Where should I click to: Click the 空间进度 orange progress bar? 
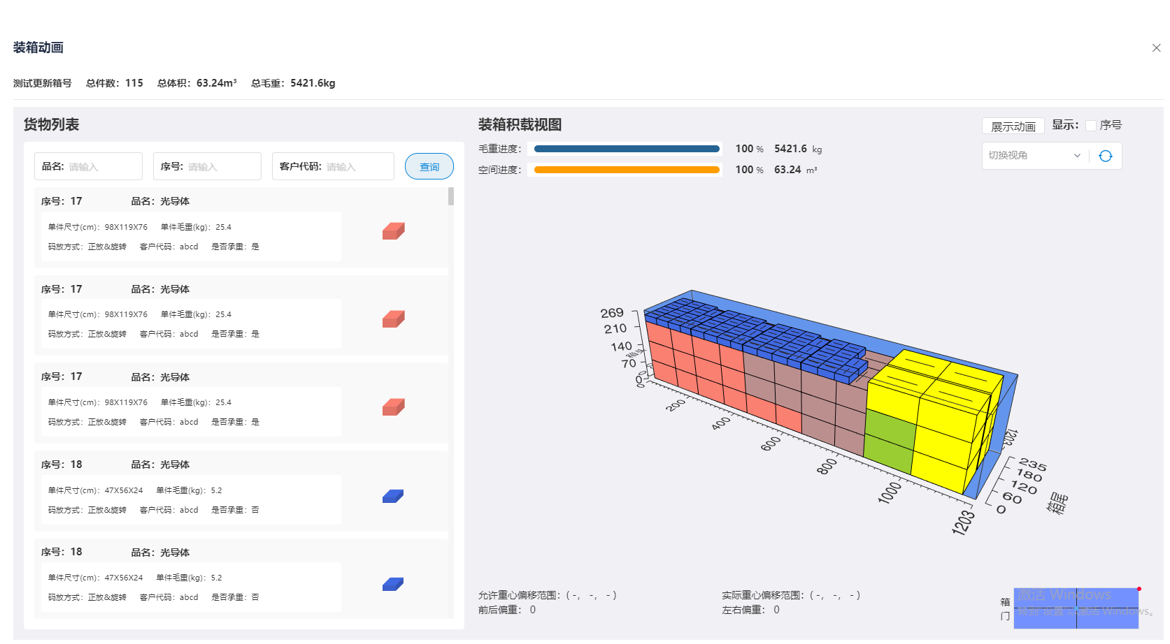(x=627, y=170)
